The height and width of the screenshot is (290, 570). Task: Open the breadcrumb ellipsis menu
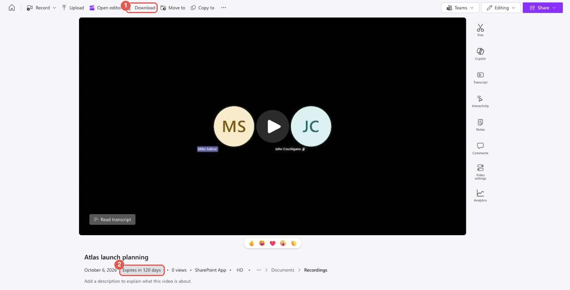point(259,270)
